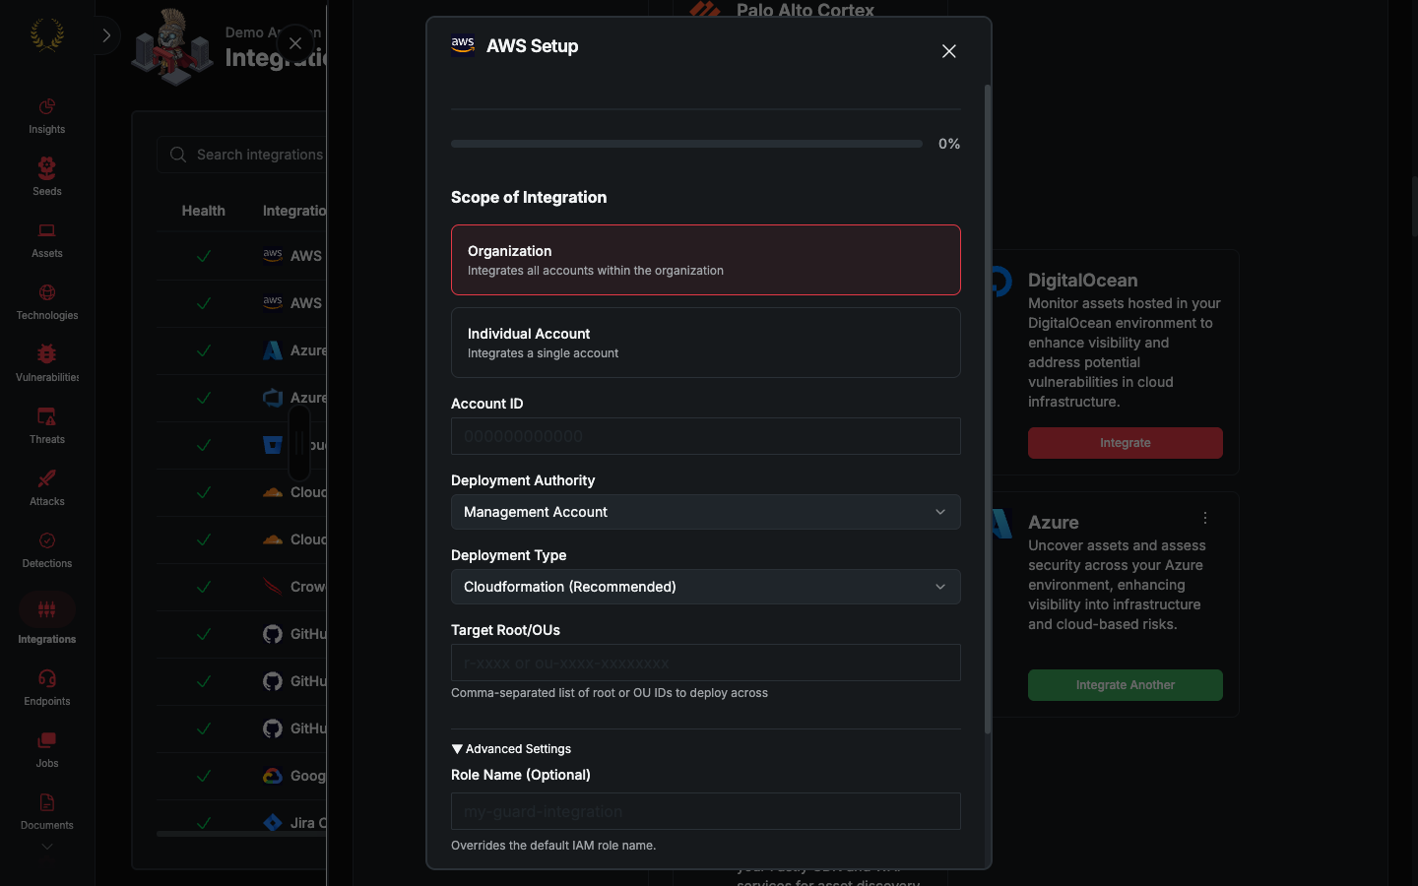Click the Target Root/OUs input field

pyautogui.click(x=705, y=663)
